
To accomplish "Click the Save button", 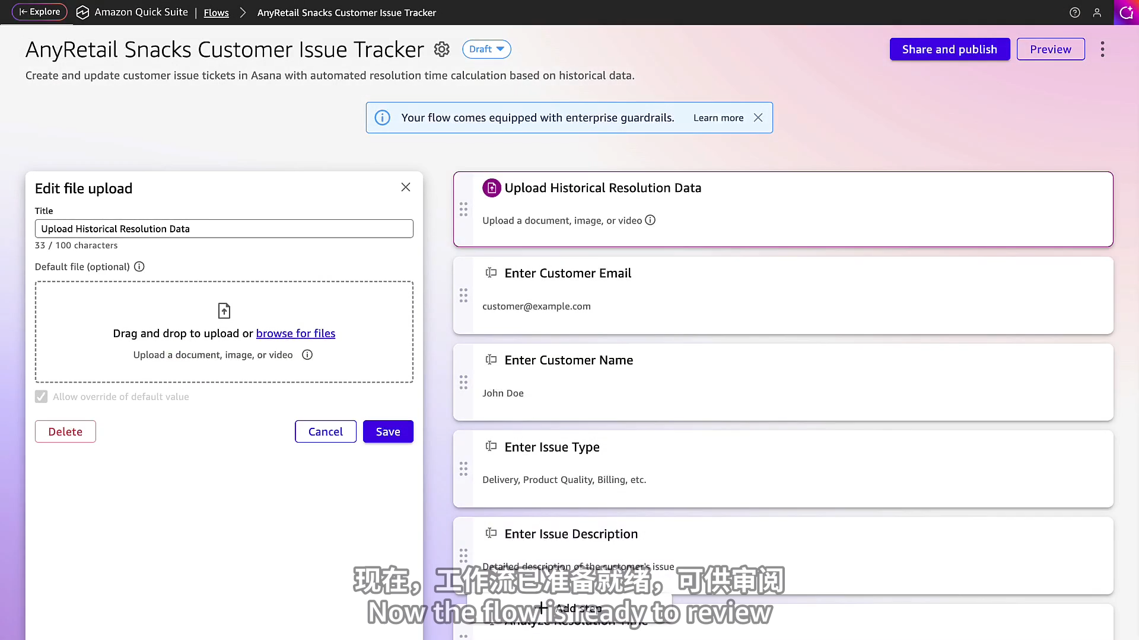I will point(388,431).
